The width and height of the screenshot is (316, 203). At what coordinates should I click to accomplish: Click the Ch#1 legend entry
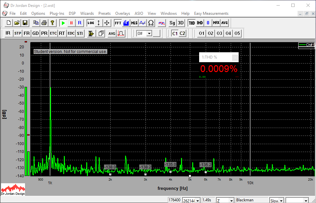(x=306, y=45)
